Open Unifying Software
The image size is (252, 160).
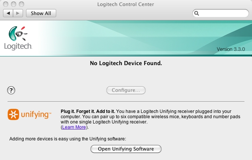pyautogui.click(x=126, y=149)
